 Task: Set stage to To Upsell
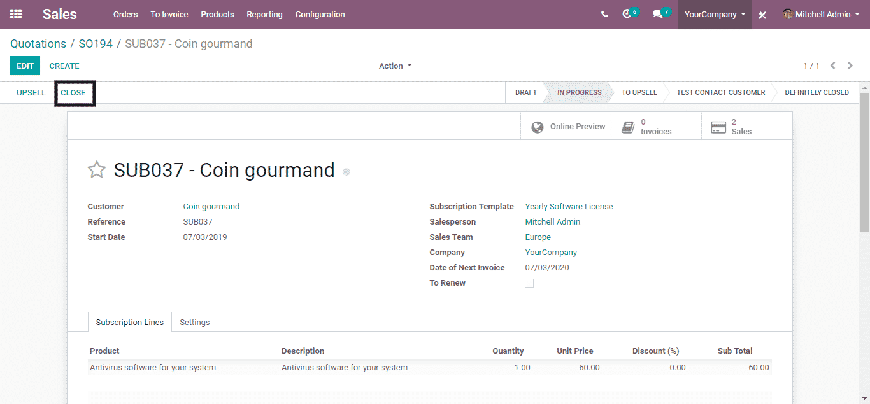[639, 92]
